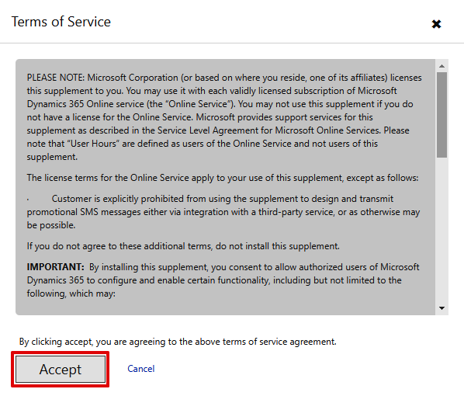Click the 'following, which may:' line
The height and width of the screenshot is (396, 464).
(x=71, y=294)
